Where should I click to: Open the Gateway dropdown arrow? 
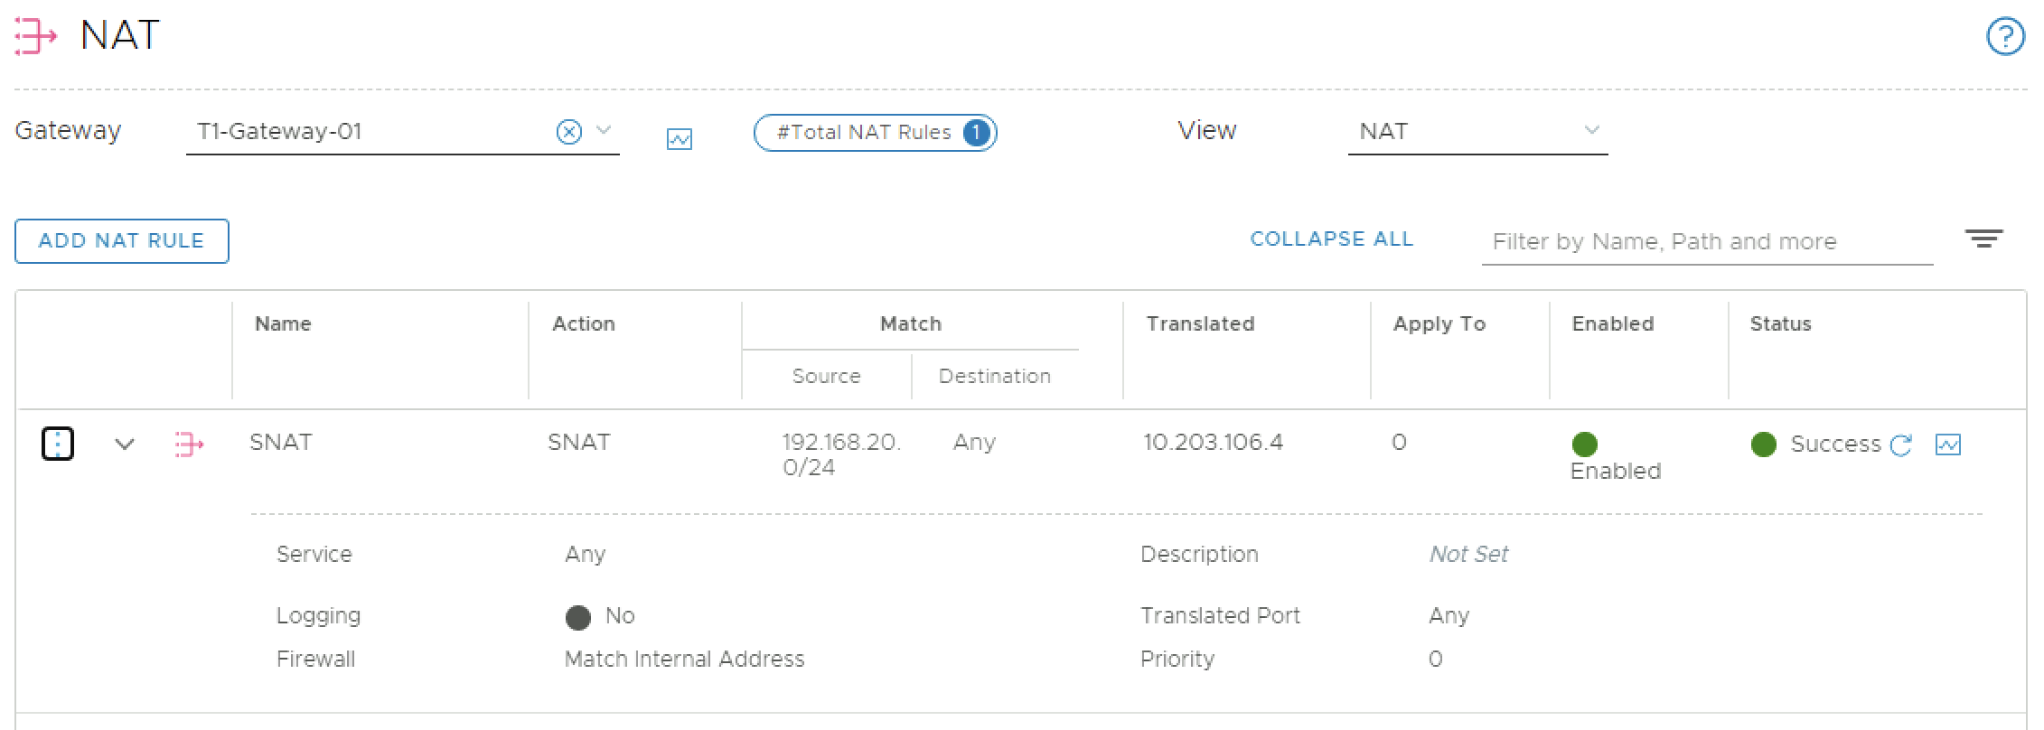[605, 131]
